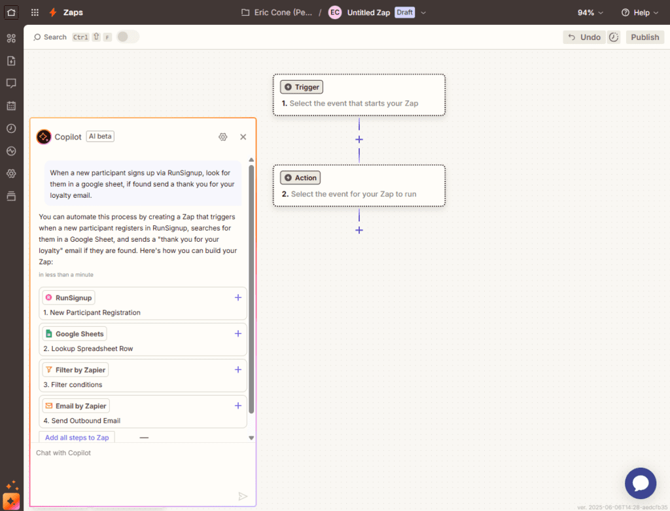The image size is (670, 511).
Task: Insert a step between Trigger and Action
Action: point(359,140)
